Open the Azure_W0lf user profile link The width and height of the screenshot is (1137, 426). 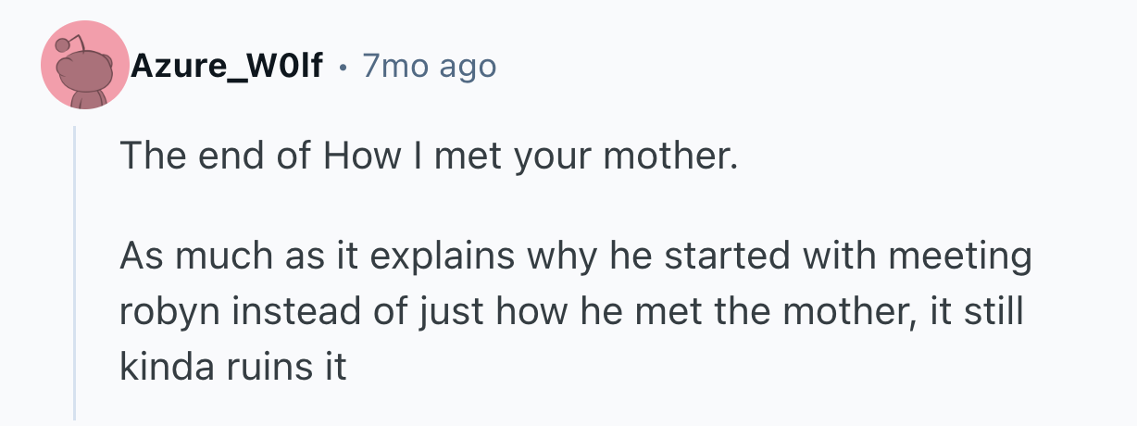[226, 67]
